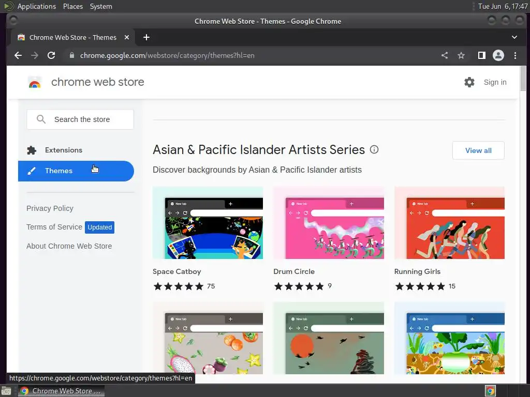Open the Running Girls theme thumbnail
This screenshot has width=530, height=397.
click(449, 223)
